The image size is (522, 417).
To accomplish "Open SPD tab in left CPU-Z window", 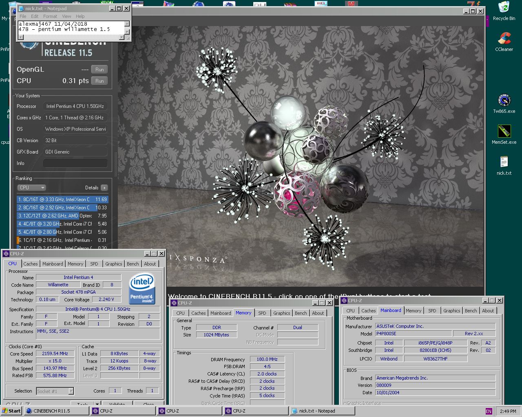I will 94,264.
